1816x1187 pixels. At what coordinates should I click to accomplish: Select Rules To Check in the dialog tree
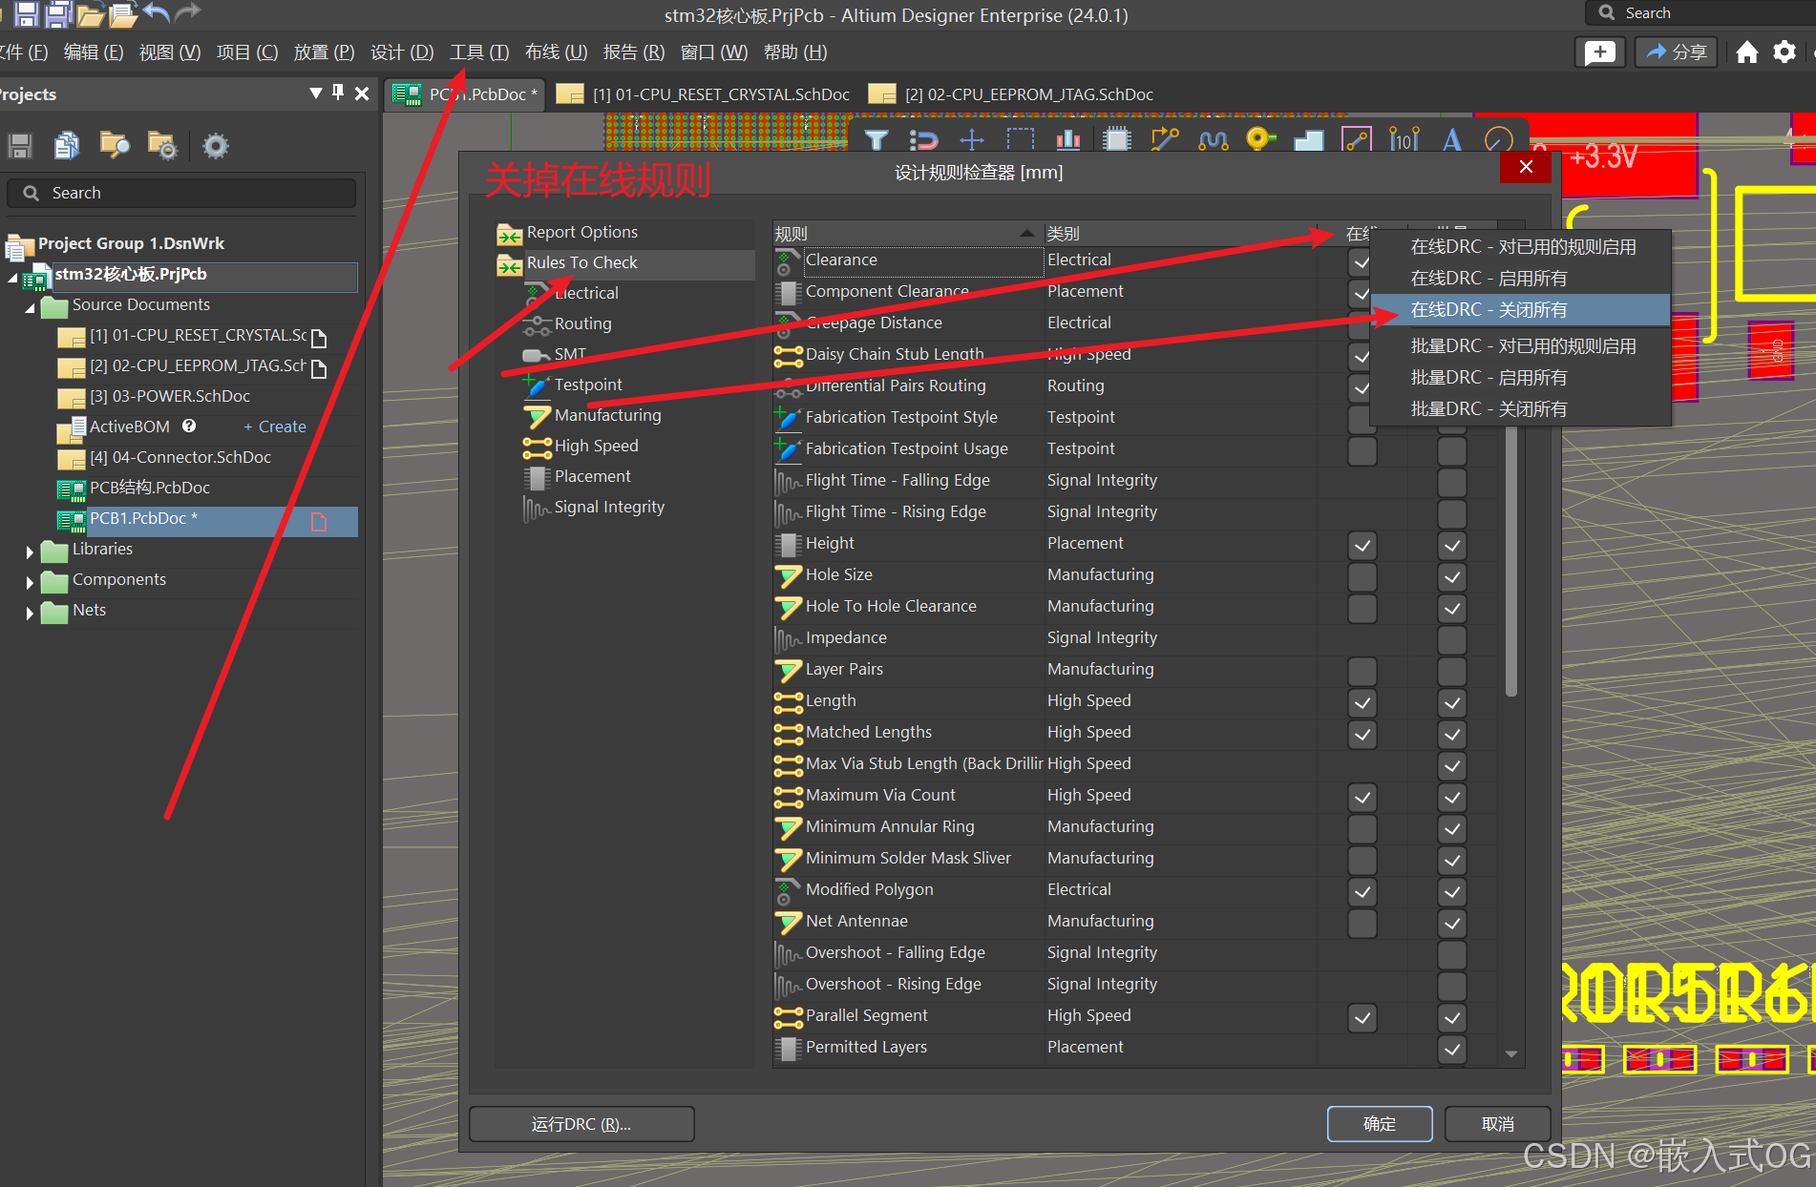(581, 262)
